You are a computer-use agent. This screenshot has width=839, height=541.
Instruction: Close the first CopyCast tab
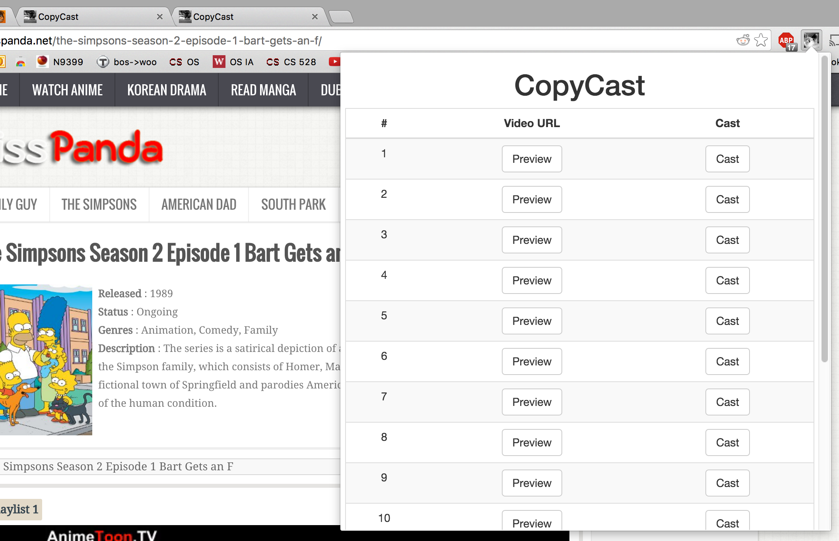(x=160, y=17)
